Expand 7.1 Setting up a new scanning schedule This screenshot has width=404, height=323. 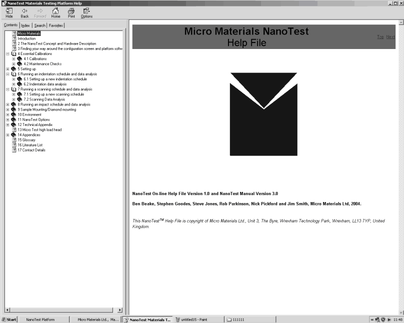pyautogui.click(x=13, y=94)
